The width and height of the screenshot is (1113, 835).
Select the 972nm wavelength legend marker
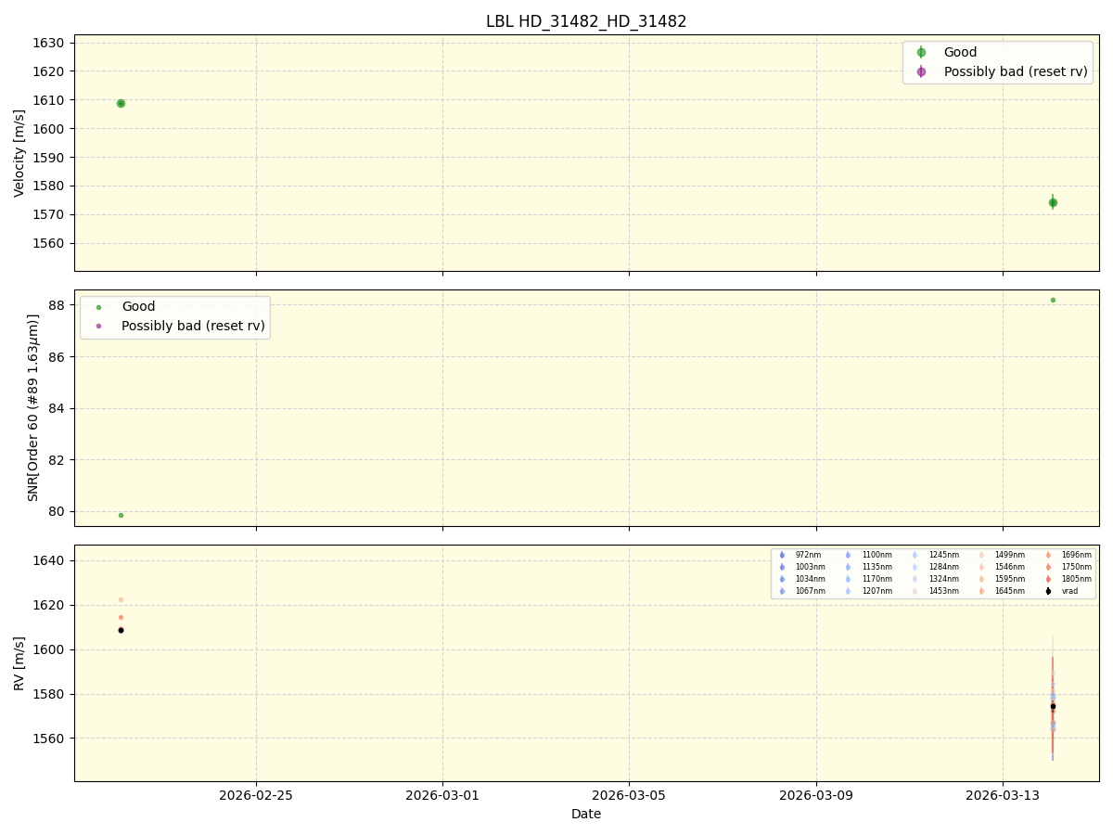pos(782,555)
